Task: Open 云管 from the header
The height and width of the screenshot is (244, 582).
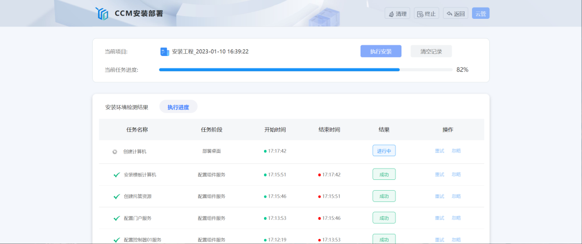Action: pyautogui.click(x=481, y=13)
